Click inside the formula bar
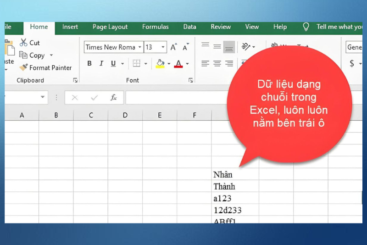Image resolution: width=367 pixels, height=245 pixels. point(177,97)
